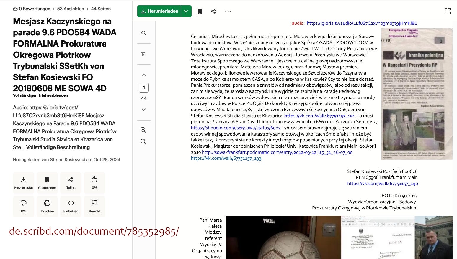This screenshot has width=457, height=259.
Task: Open the shoudio.com/user/sowa/status/6002 link
Action: pyautogui.click(x=236, y=128)
